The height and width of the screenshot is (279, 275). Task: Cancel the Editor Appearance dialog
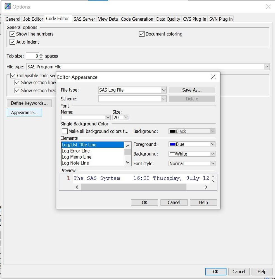point(174,202)
